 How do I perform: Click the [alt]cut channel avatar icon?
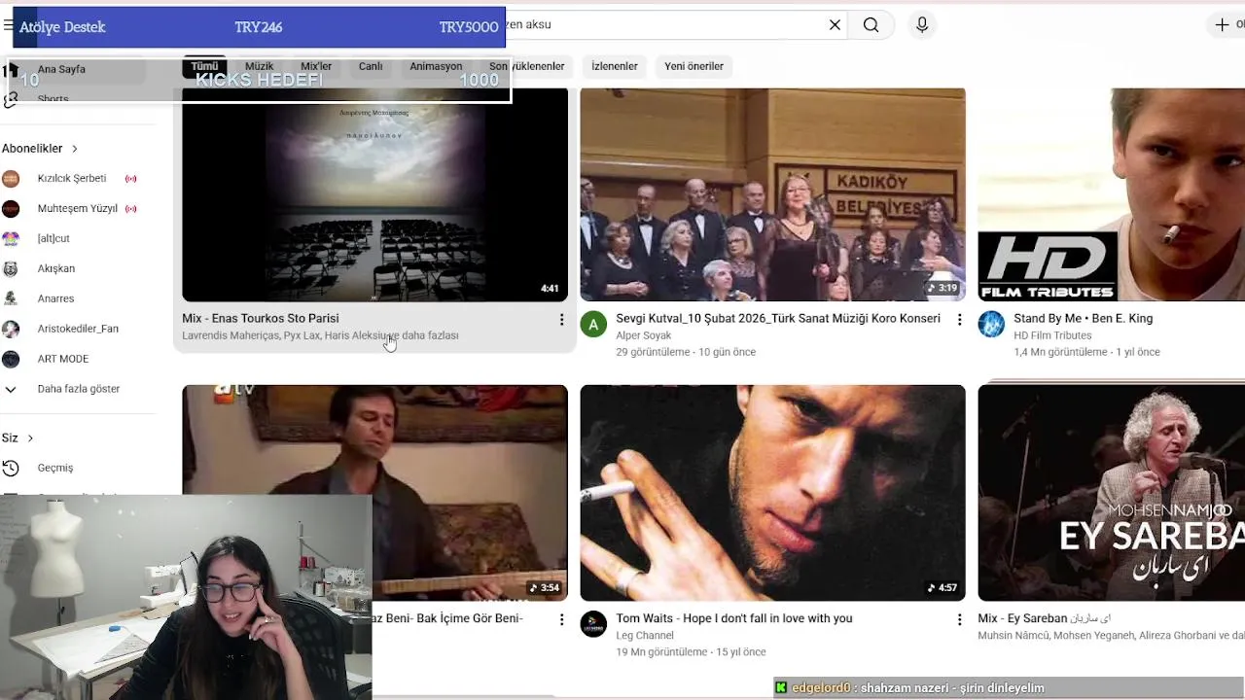tap(11, 238)
